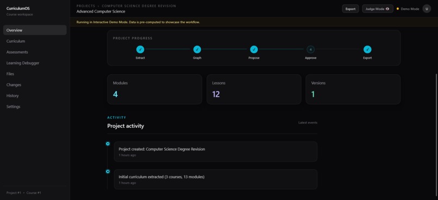Click the Export step checkmark circle
This screenshot has width=438, height=200.
367,49
